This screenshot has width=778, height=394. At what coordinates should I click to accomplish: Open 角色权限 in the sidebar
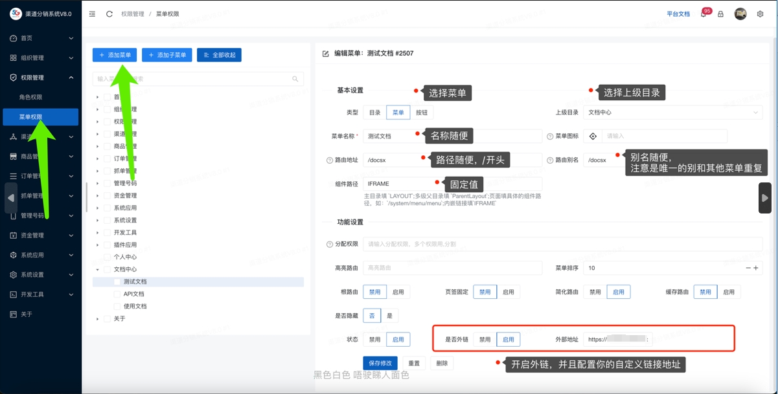(31, 97)
